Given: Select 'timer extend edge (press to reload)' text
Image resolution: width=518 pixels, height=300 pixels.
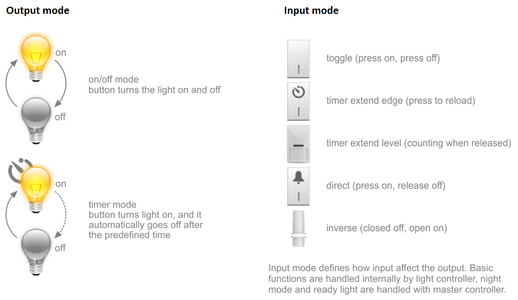Looking at the screenshot, I should (x=401, y=101).
